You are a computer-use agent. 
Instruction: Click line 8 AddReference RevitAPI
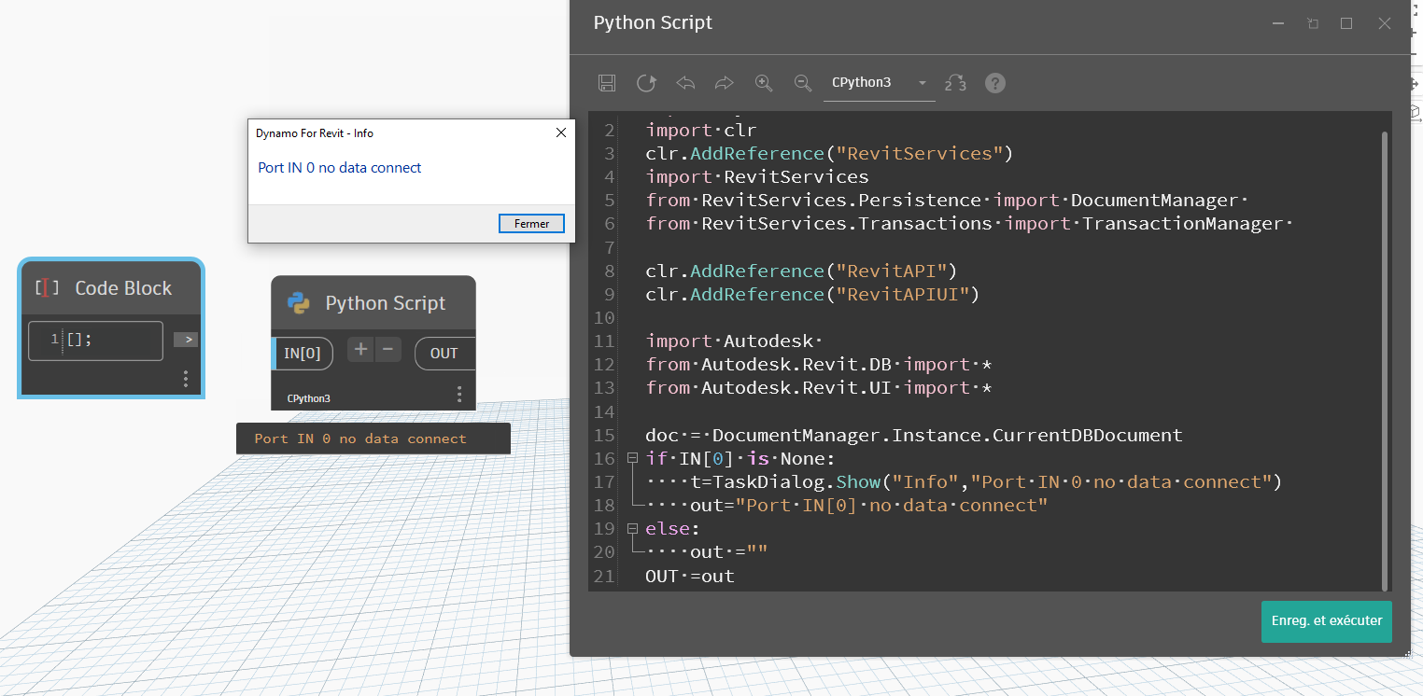801,271
